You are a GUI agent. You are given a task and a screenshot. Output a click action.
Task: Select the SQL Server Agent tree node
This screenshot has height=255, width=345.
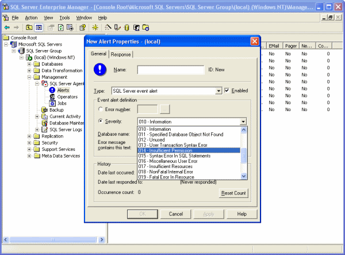point(67,83)
